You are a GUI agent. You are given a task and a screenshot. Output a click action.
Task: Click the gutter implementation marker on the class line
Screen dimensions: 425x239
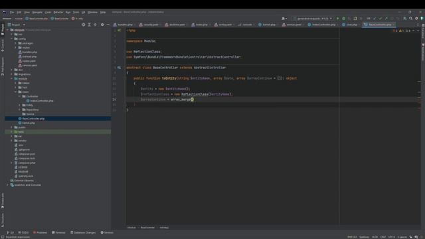tap(119, 68)
